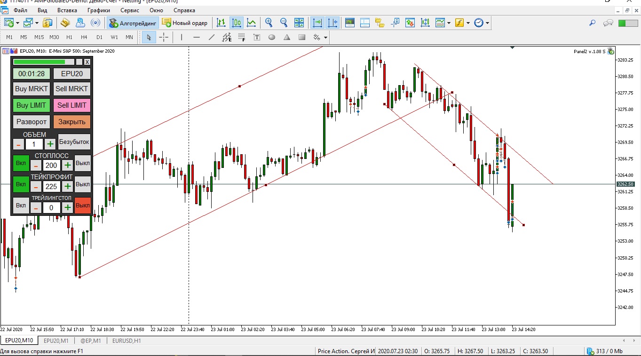Open the chart profiles icon

28,22
